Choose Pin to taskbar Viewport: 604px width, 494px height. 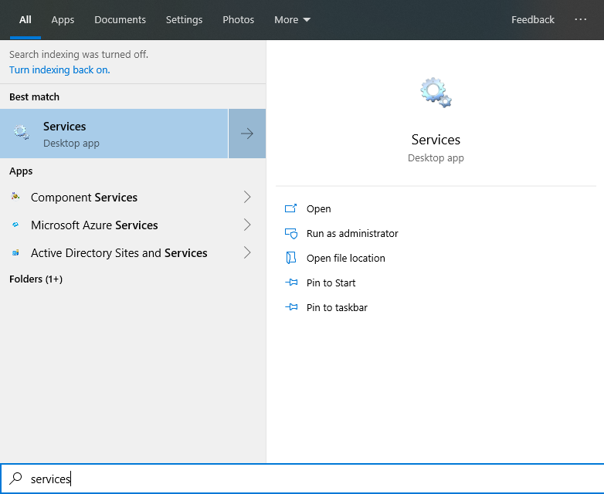point(337,307)
